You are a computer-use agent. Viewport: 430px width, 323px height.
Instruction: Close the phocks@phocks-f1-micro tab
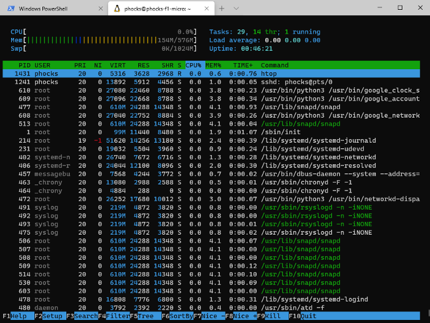[x=206, y=9]
